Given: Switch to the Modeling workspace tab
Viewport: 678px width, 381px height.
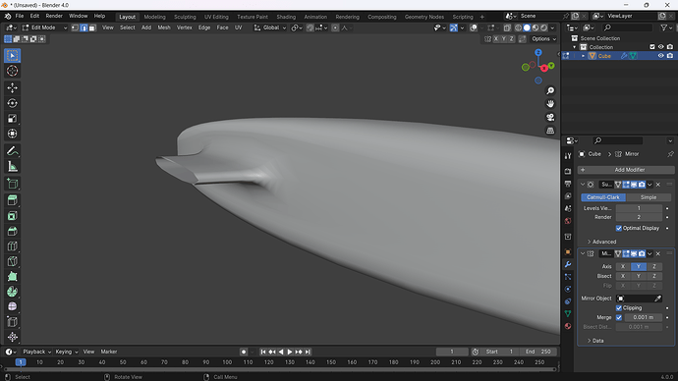Looking at the screenshot, I should click(x=155, y=17).
